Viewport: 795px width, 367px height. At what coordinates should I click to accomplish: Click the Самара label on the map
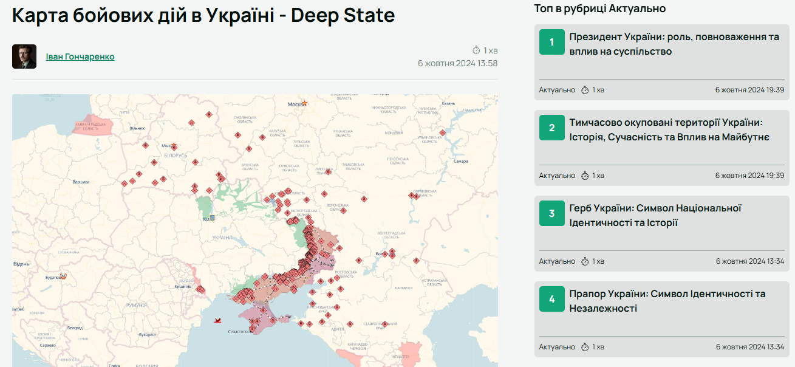tap(461, 162)
